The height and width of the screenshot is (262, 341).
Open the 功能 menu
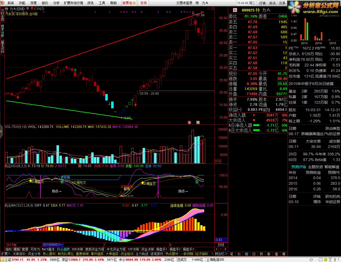pyautogui.click(x=22, y=3)
